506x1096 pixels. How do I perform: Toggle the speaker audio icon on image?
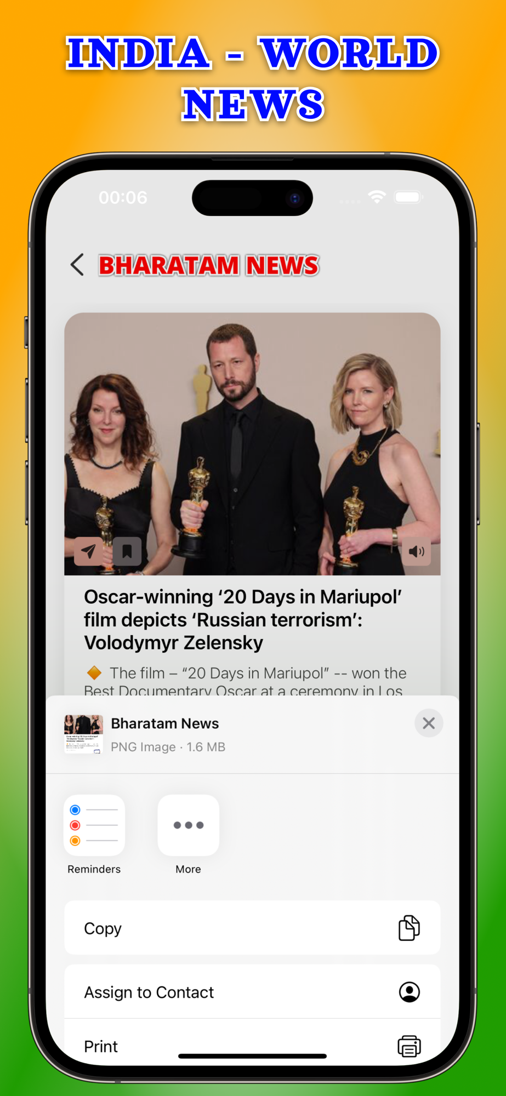pyautogui.click(x=417, y=551)
